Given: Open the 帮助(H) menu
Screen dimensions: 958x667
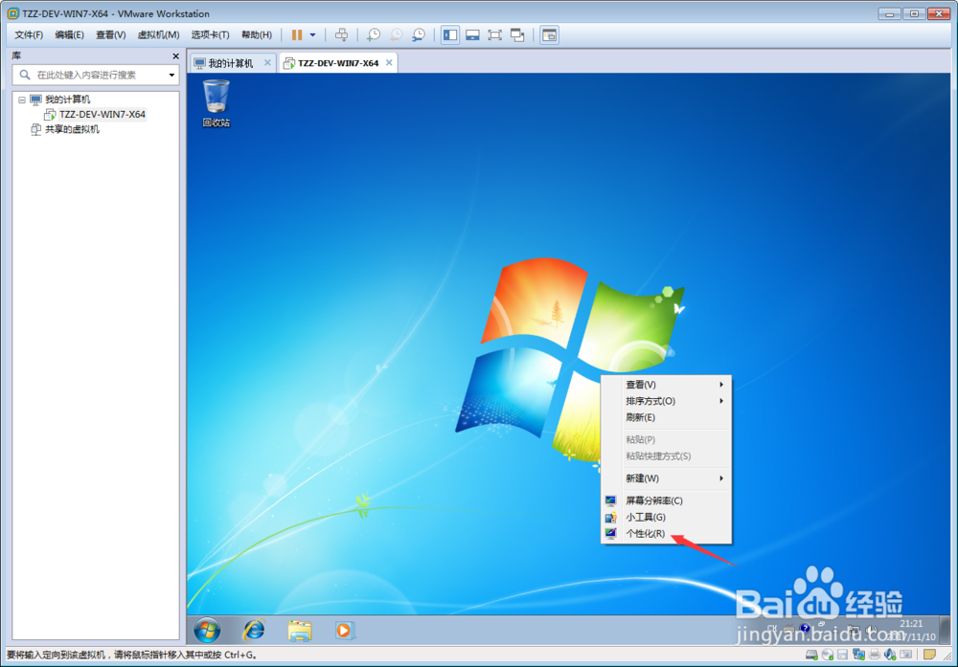Looking at the screenshot, I should (257, 34).
